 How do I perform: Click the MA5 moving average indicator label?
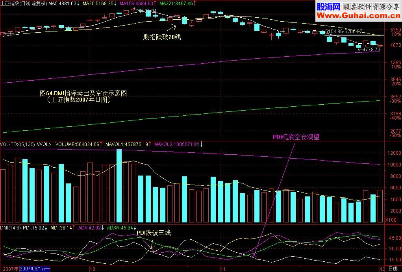(63, 3)
